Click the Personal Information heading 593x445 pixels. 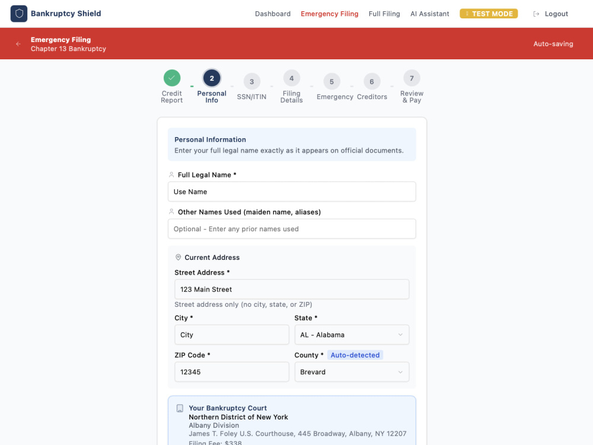211,139
